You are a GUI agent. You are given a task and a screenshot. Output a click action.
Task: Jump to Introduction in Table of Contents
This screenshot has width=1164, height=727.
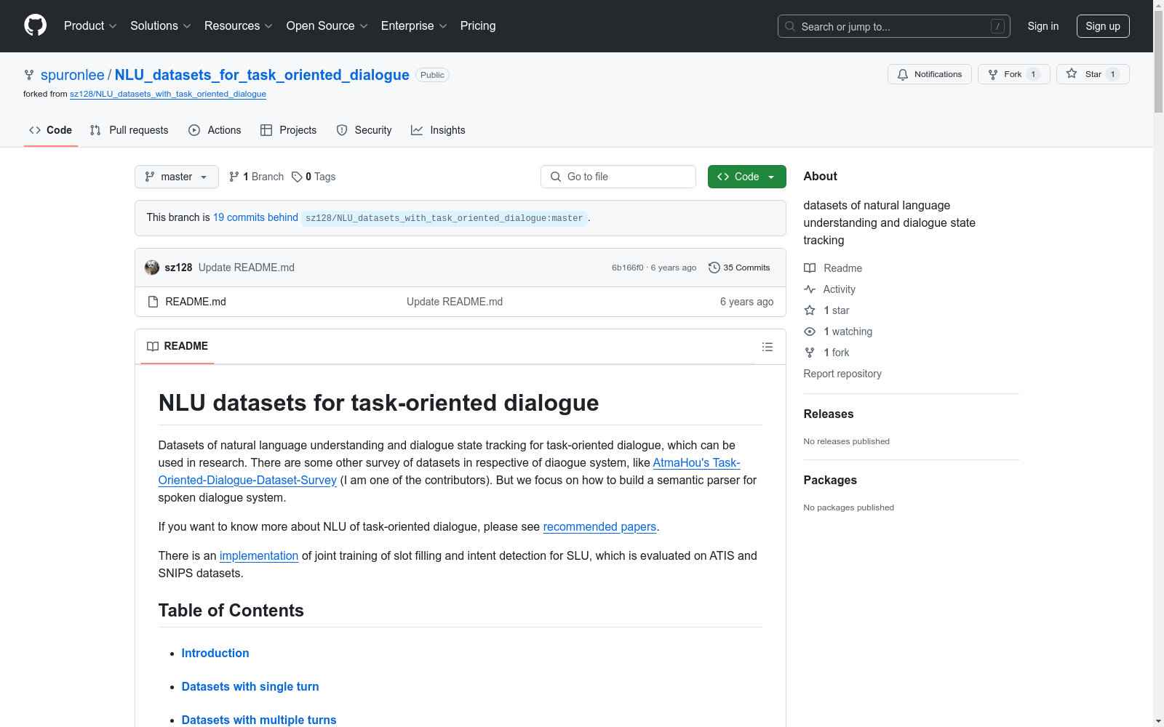tap(215, 653)
